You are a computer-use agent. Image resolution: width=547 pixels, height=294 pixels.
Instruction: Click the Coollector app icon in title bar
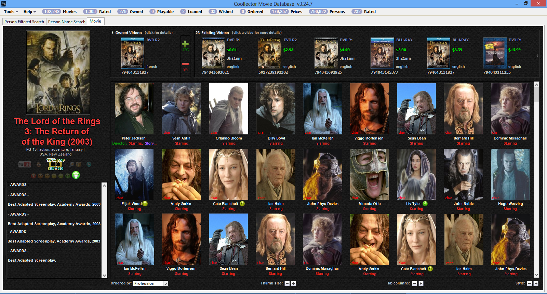point(4,4)
